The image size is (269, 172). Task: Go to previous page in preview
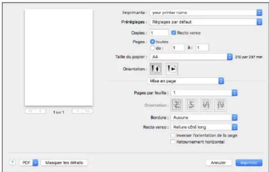40,111
